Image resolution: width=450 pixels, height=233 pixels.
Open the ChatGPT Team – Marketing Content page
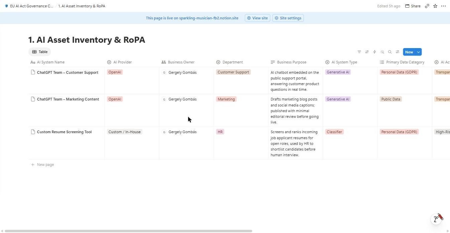[x=68, y=99]
